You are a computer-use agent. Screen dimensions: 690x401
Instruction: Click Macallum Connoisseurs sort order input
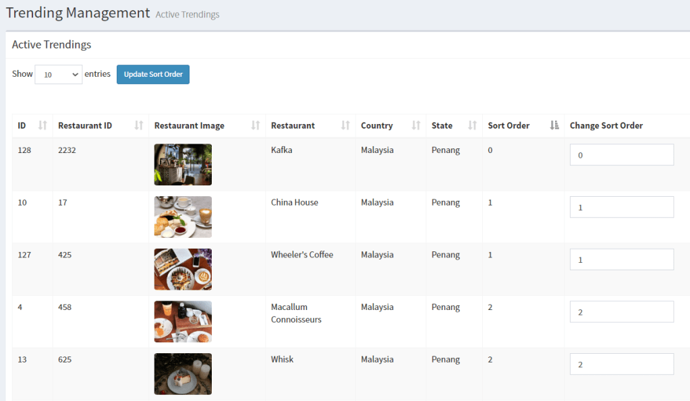pyautogui.click(x=621, y=312)
